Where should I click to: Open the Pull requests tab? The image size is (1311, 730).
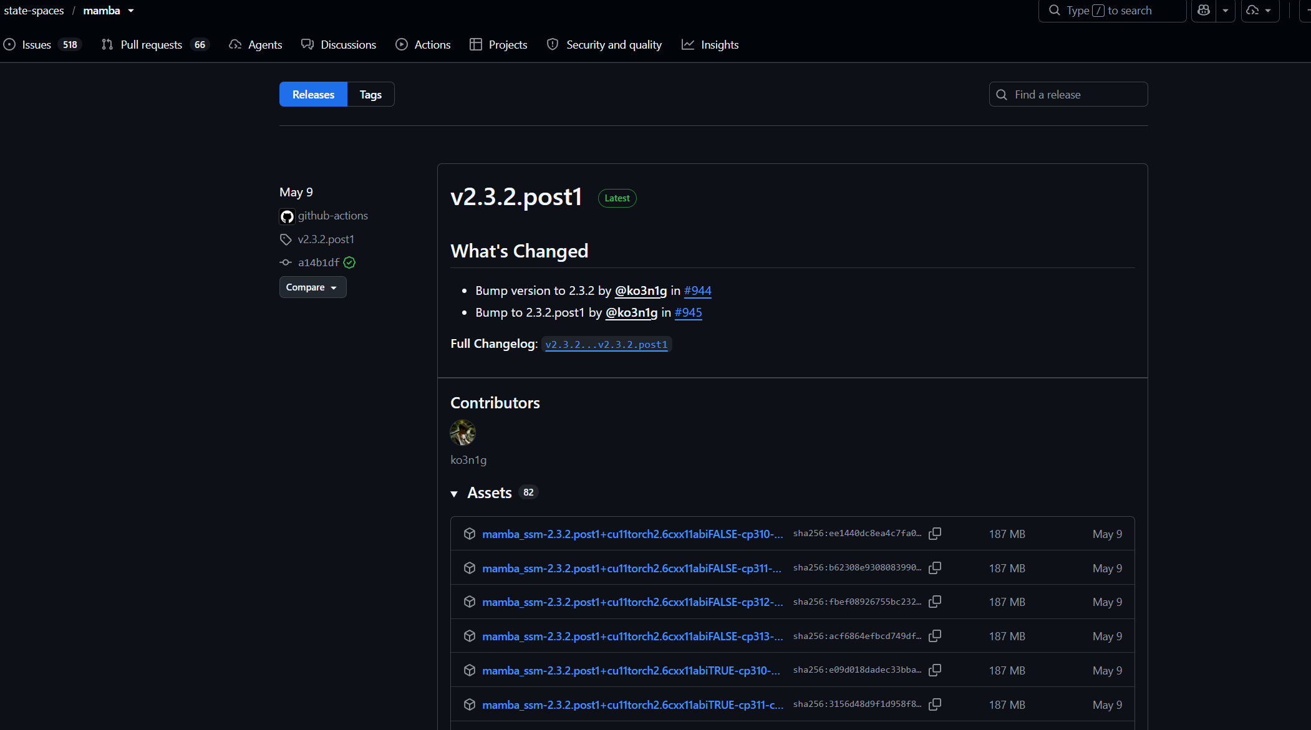[x=155, y=45]
